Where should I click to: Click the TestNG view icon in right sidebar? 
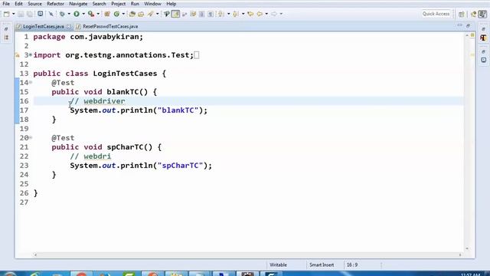(x=483, y=38)
